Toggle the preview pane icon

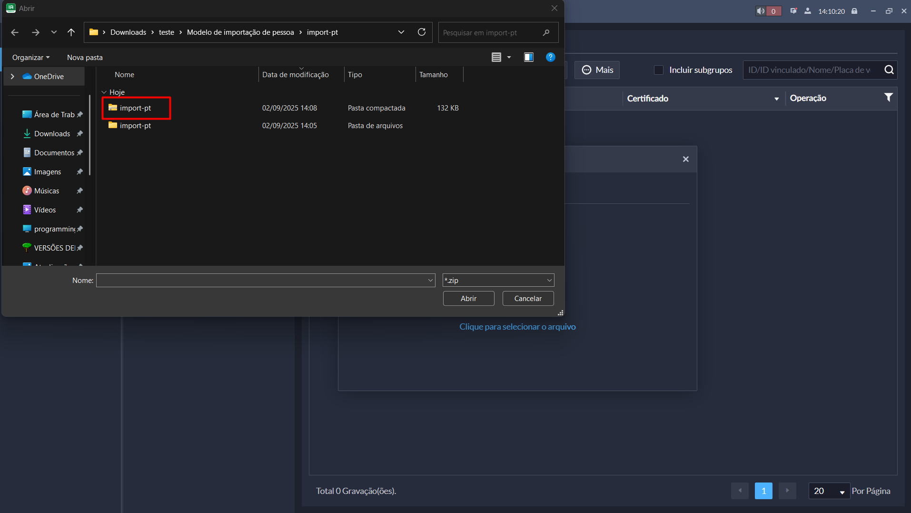click(x=528, y=58)
